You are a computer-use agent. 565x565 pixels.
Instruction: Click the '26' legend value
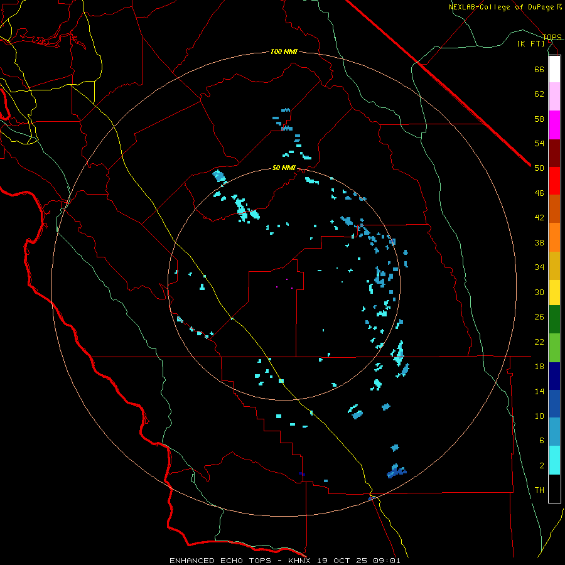539,317
